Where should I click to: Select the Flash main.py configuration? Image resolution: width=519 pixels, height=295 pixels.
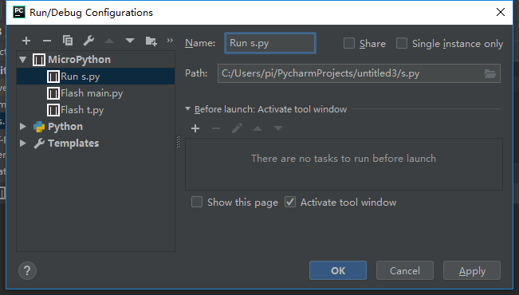[x=96, y=93]
